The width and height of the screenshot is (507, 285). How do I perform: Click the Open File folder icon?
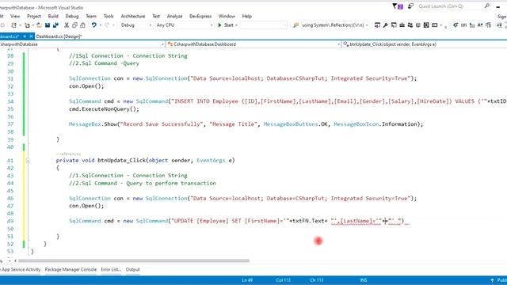point(39,25)
